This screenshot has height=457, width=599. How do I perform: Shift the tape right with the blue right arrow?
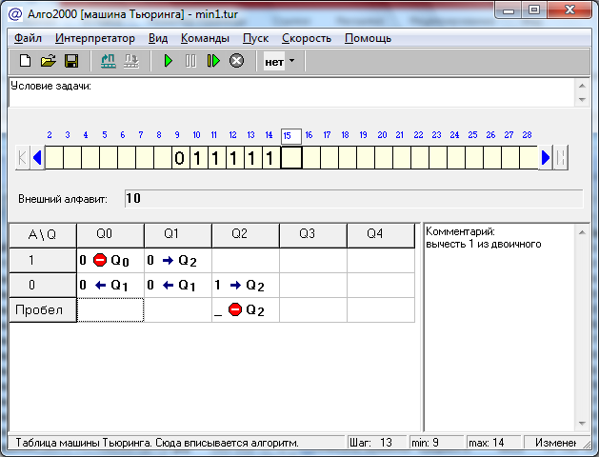[x=546, y=157]
